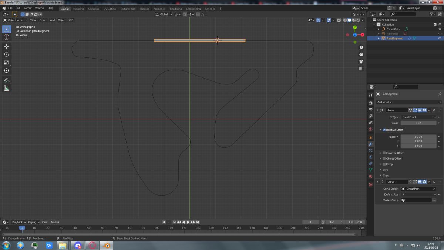This screenshot has height=250, width=444.
Task: Activate the Select Box tool
Action: click(6, 29)
